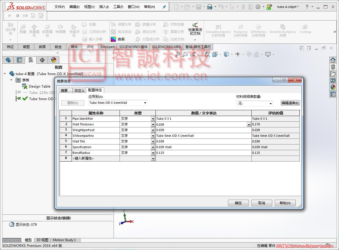
Task: Select the Design Table tree item
Action: click(x=40, y=86)
